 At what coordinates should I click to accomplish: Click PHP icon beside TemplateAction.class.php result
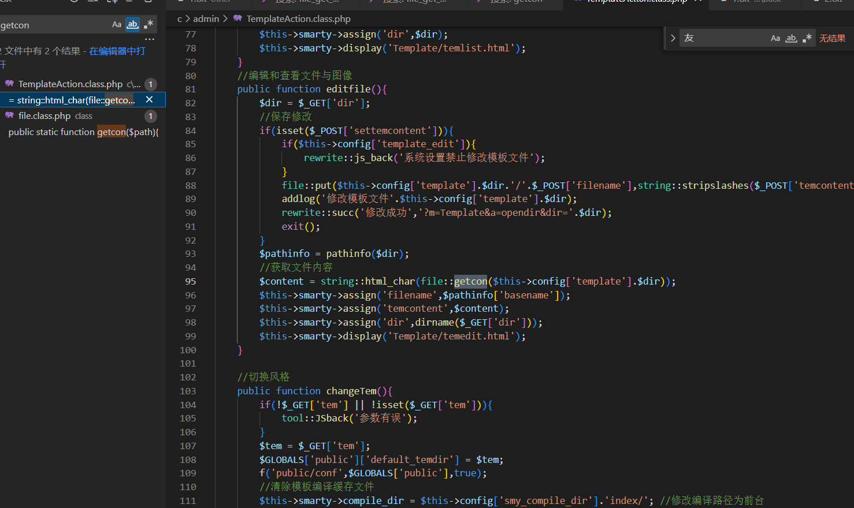pos(9,84)
